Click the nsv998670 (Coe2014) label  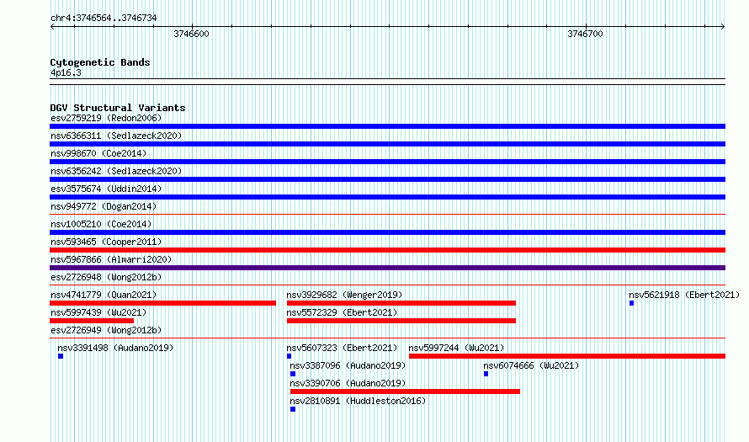point(98,153)
